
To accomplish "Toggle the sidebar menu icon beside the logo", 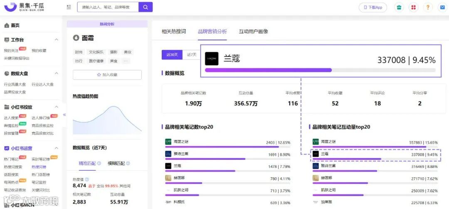I will click(x=69, y=7).
